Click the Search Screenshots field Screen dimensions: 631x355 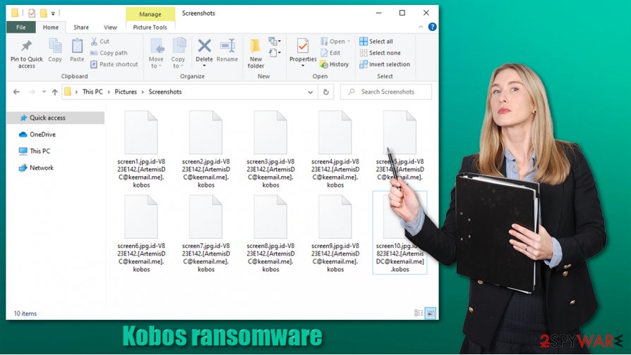[x=386, y=92]
